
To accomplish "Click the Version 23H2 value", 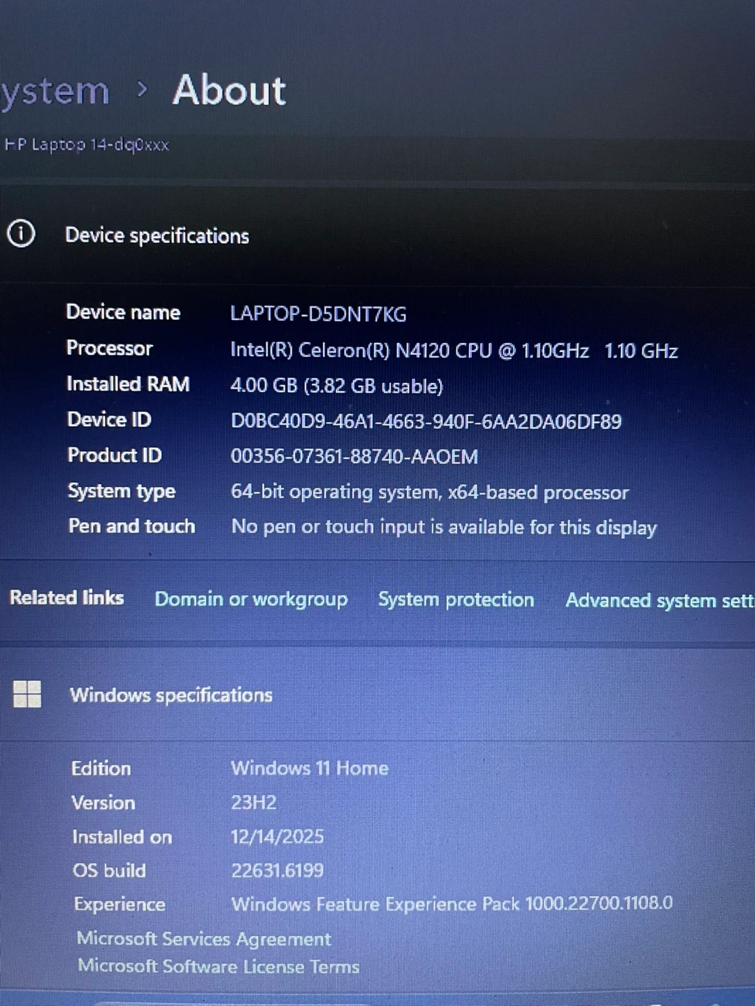I will coord(253,802).
